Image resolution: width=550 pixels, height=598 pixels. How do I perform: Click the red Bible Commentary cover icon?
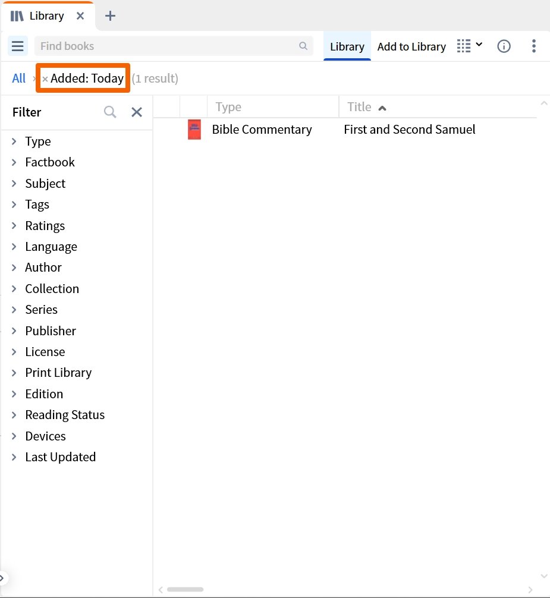[x=194, y=129]
